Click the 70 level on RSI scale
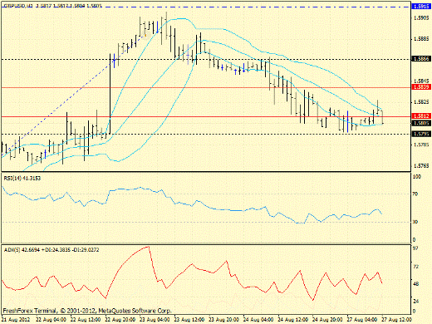The height and width of the screenshot is (324, 432). [415, 194]
